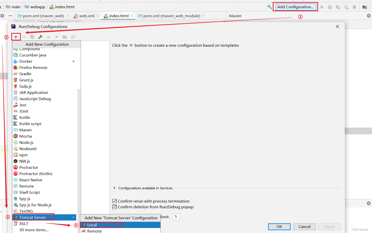Select Kotlin script in the list
372x233 pixels.
[44, 124]
